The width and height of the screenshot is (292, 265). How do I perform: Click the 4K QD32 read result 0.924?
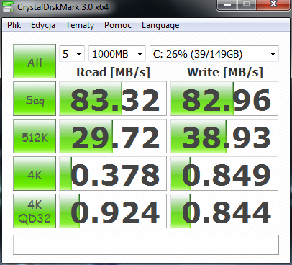click(x=113, y=211)
